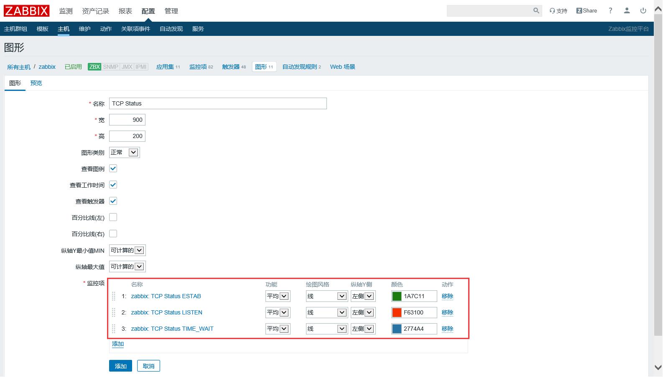
Task: Open 纵轴Y侧 dropdown for LISTEN item
Action: tap(363, 312)
